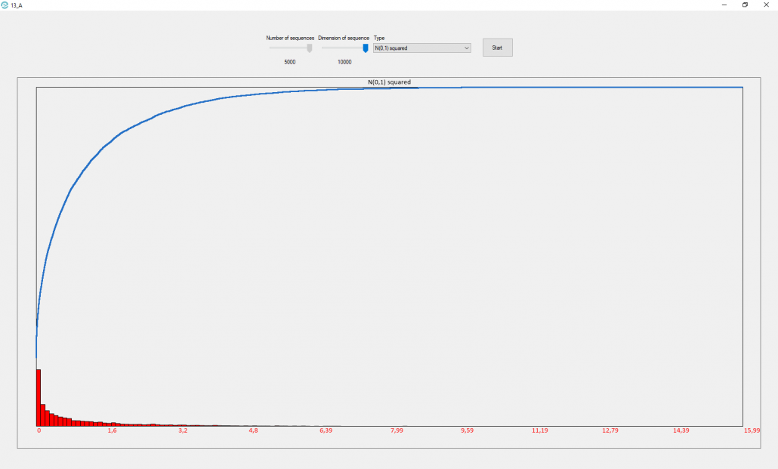Viewport: 778px width, 469px height.
Task: Click the 7,99 x-axis label
Action: pyautogui.click(x=397, y=430)
